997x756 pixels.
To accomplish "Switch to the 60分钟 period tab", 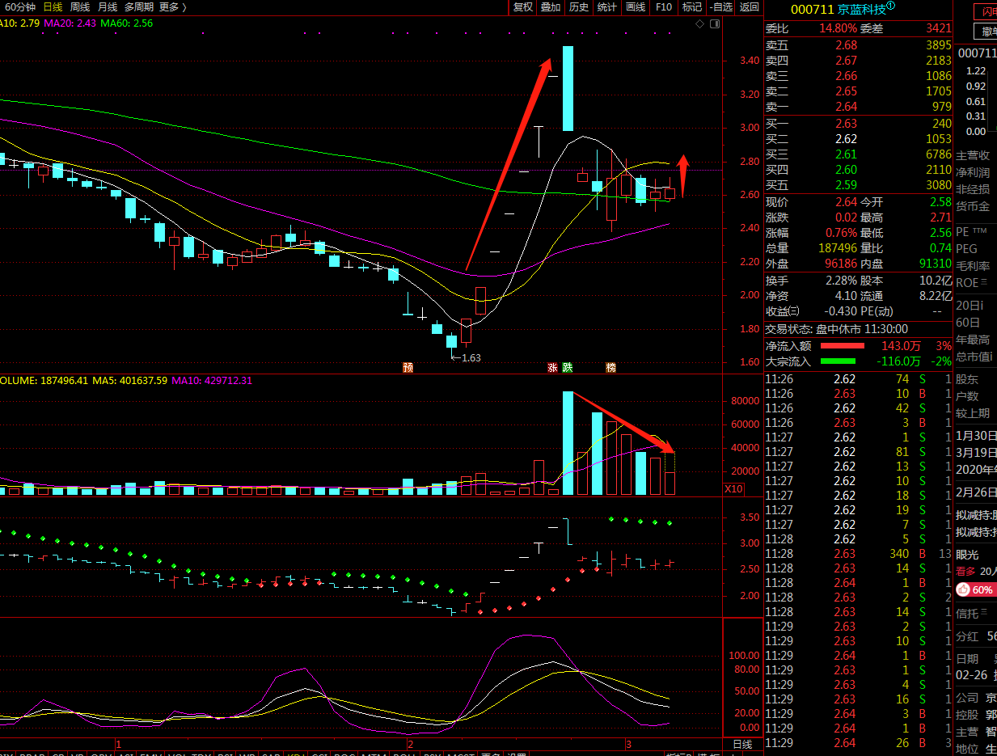I will pyautogui.click(x=20, y=7).
